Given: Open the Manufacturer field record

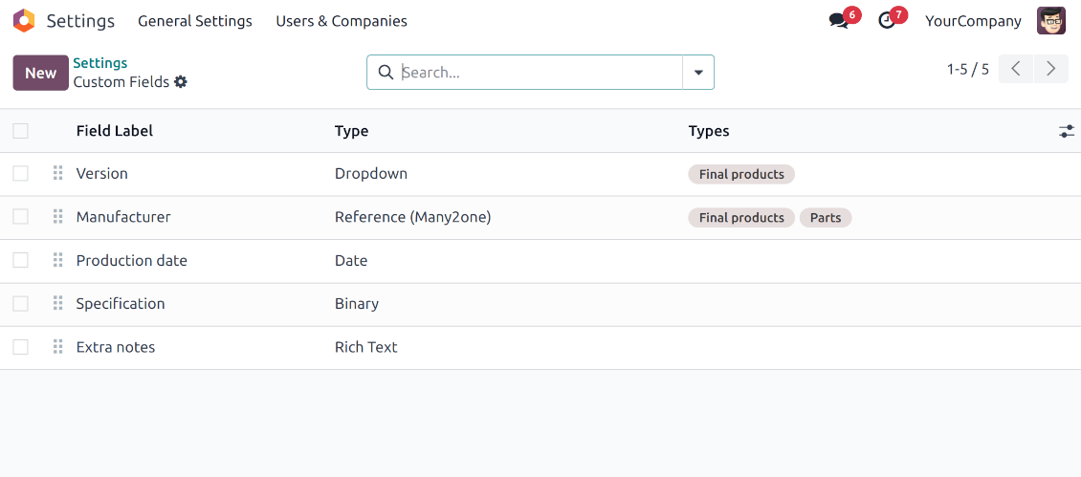Looking at the screenshot, I should point(123,217).
